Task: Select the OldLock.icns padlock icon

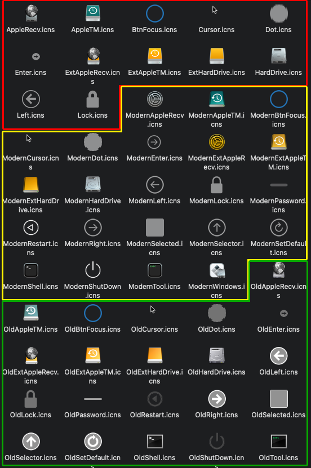Action: pyautogui.click(x=31, y=399)
